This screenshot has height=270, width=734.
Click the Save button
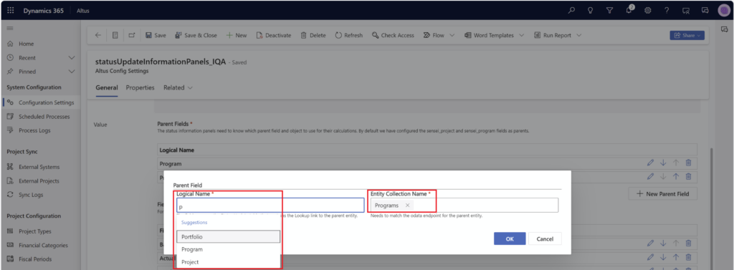point(156,35)
